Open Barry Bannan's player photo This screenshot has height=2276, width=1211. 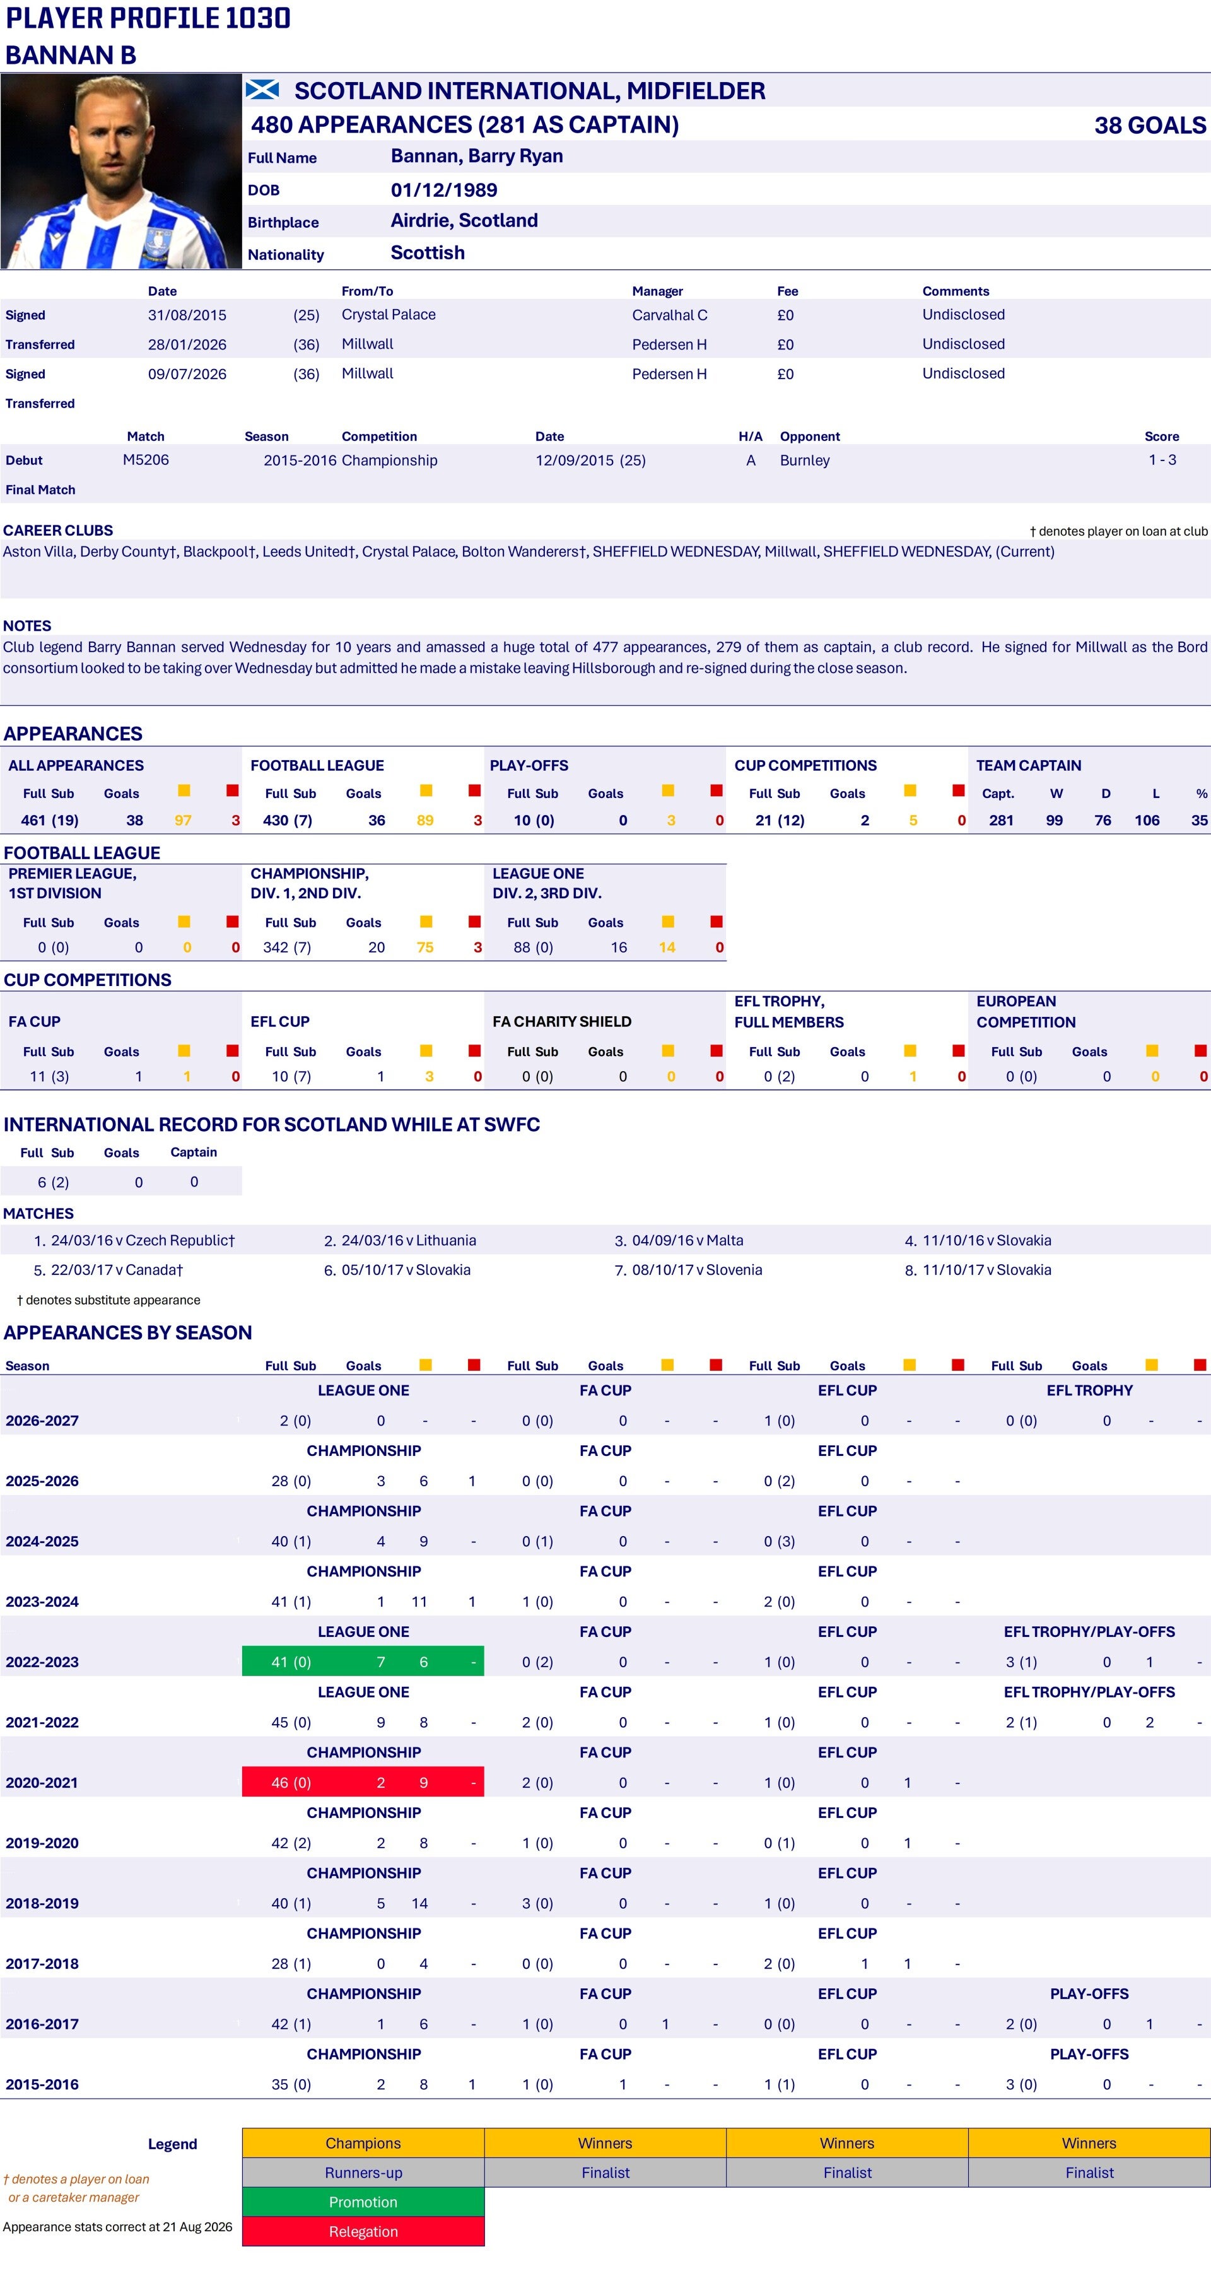click(x=121, y=172)
